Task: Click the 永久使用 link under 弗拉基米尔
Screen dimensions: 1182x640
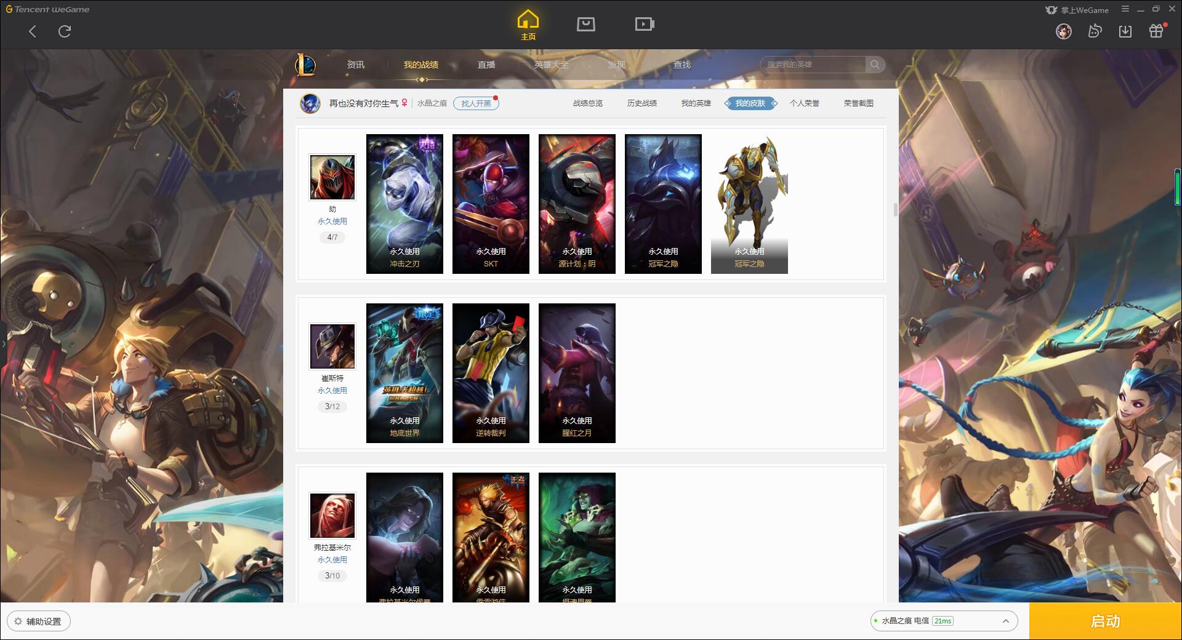Action: click(x=332, y=559)
